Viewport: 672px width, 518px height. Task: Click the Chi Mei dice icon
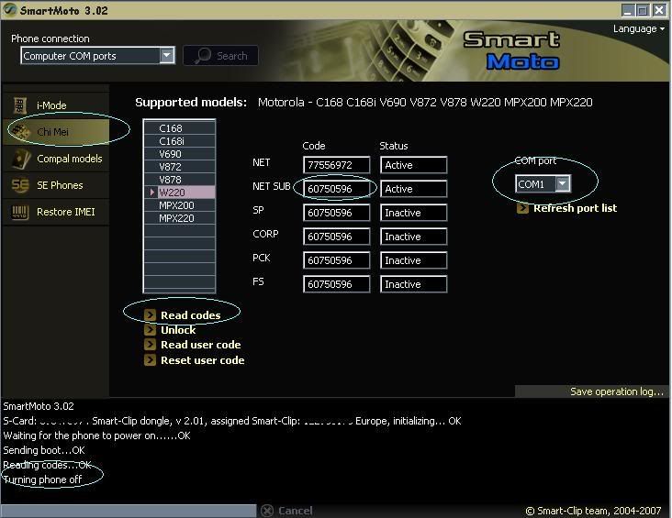point(20,131)
